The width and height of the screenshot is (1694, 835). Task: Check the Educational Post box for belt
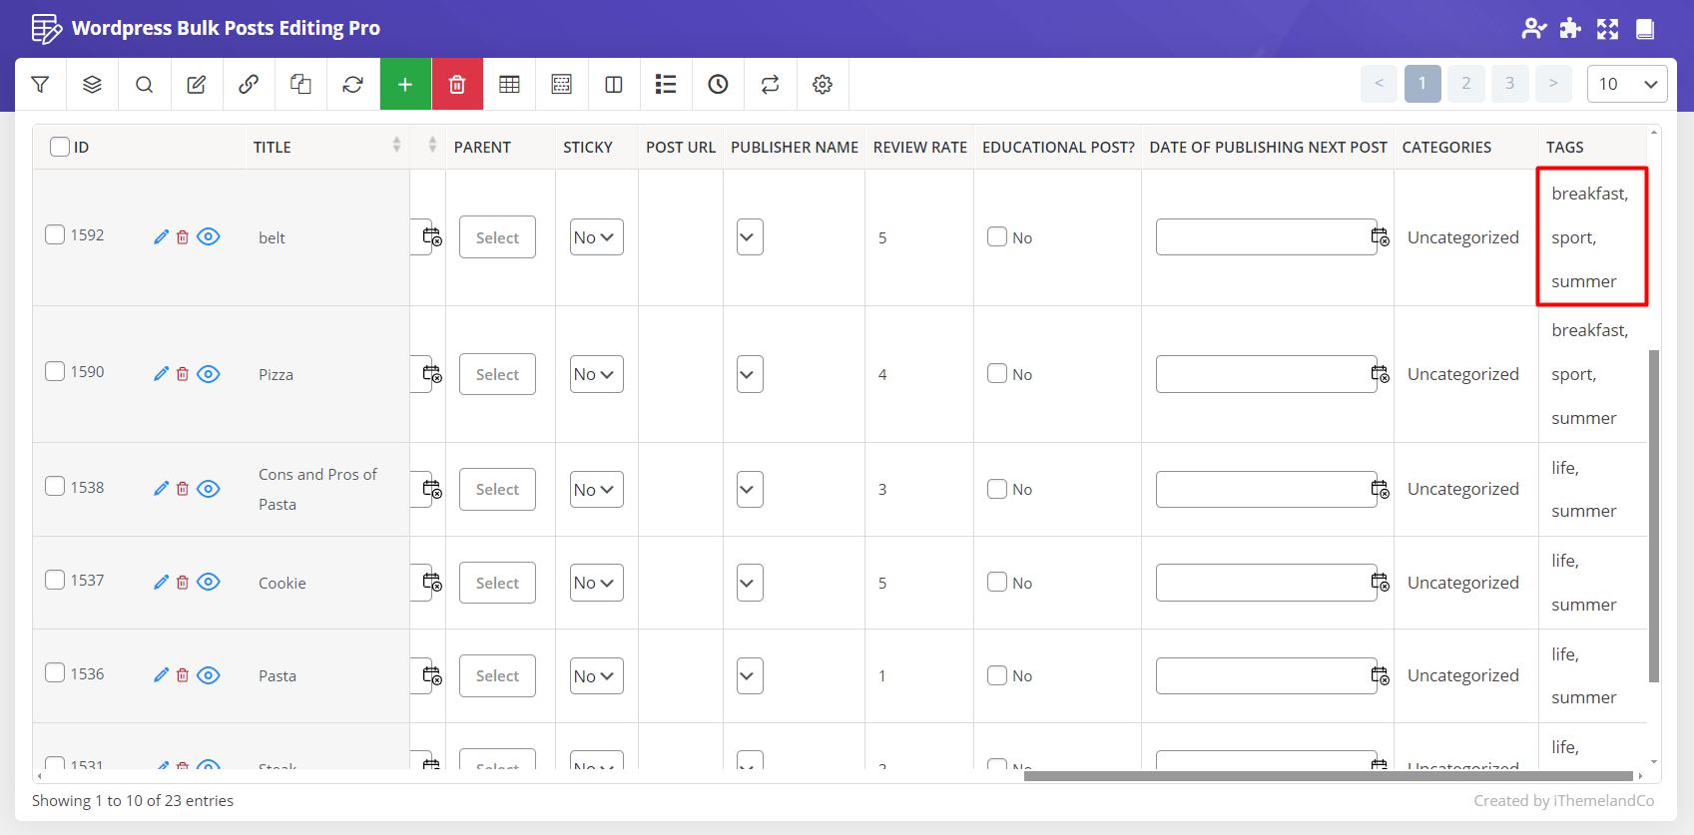(997, 237)
